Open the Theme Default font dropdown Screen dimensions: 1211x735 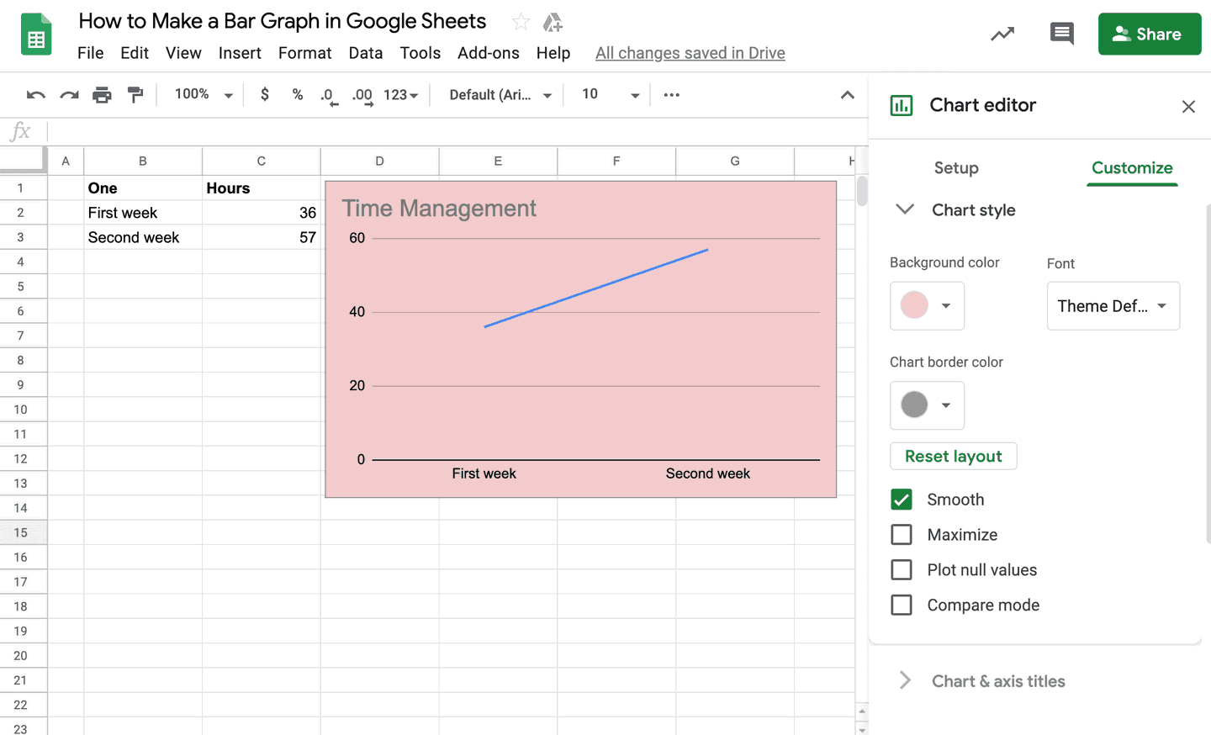pos(1113,305)
